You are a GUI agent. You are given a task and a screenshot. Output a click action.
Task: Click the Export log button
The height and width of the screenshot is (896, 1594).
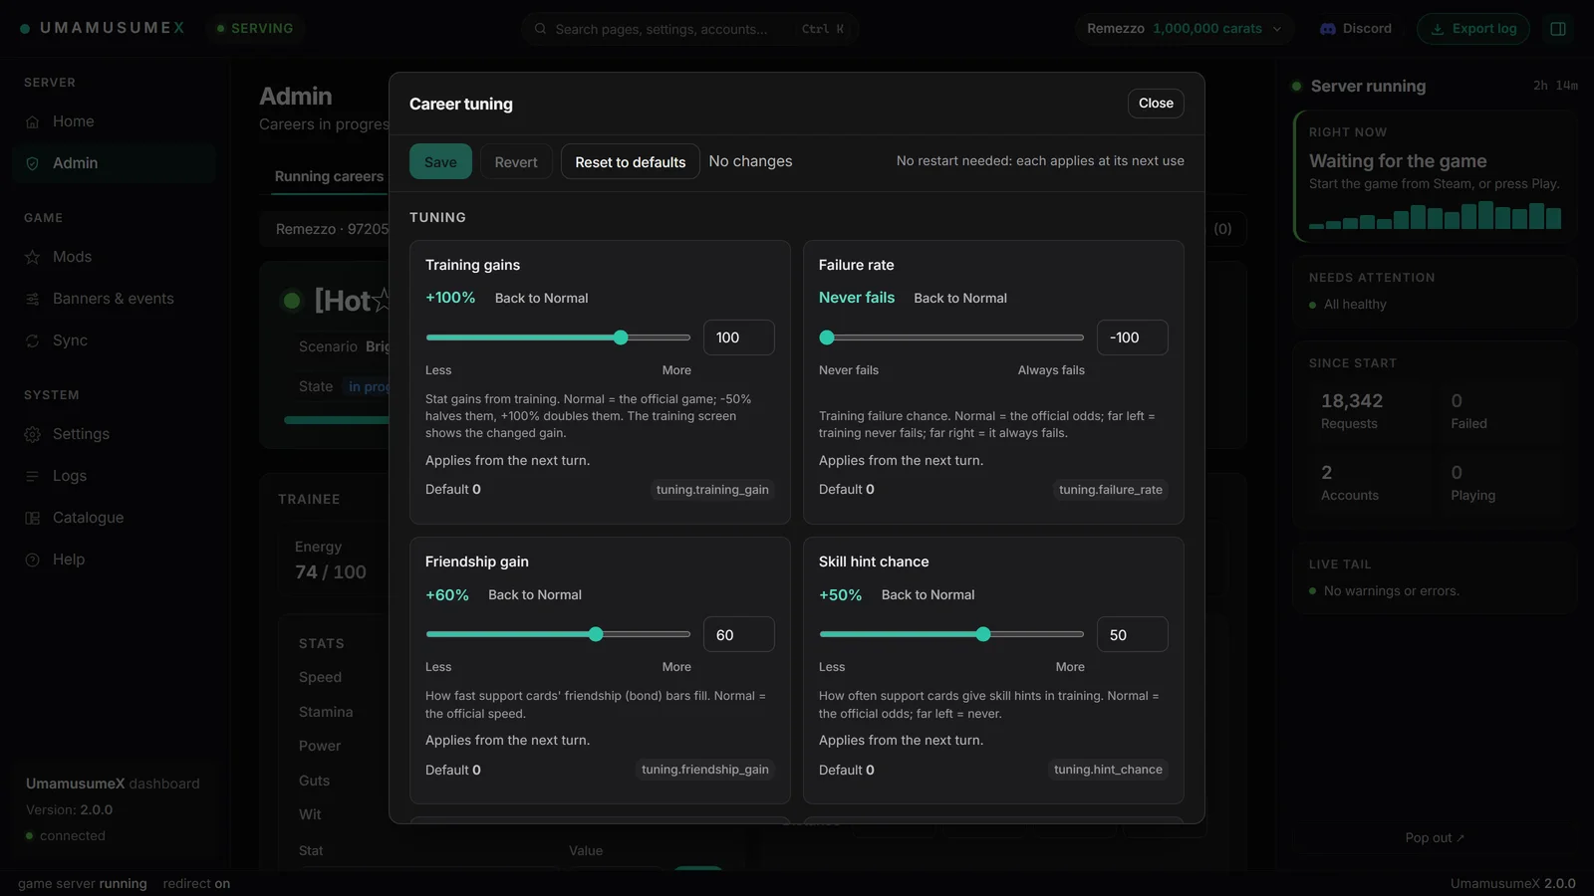[1473, 29]
